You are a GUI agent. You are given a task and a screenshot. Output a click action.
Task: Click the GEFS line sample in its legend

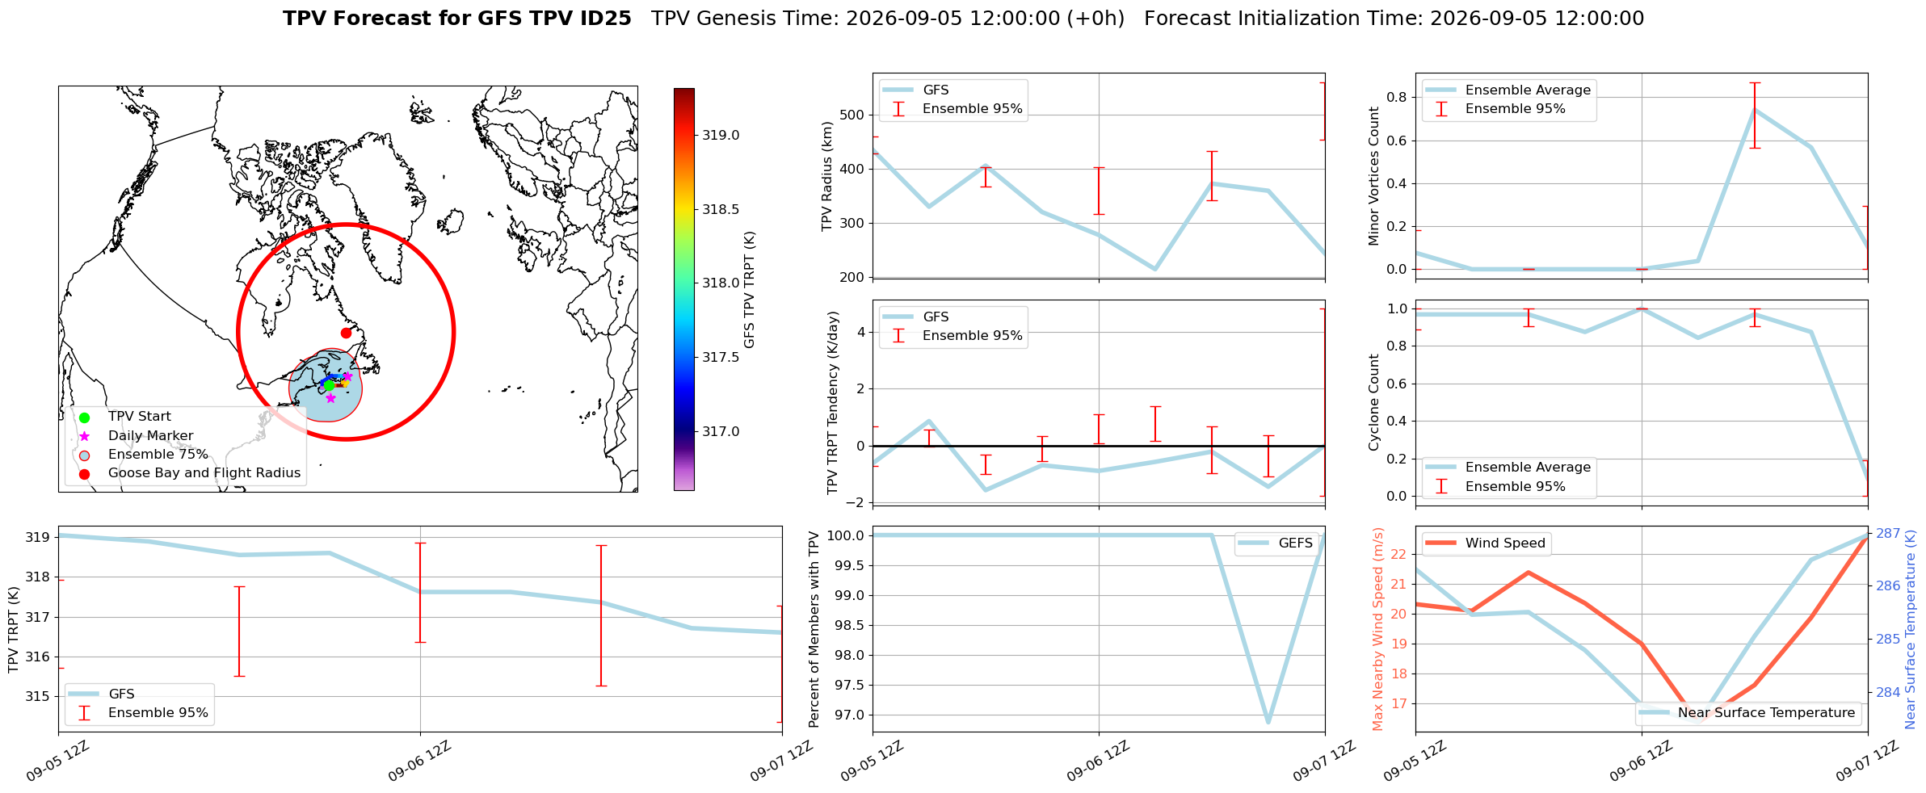tap(1254, 543)
